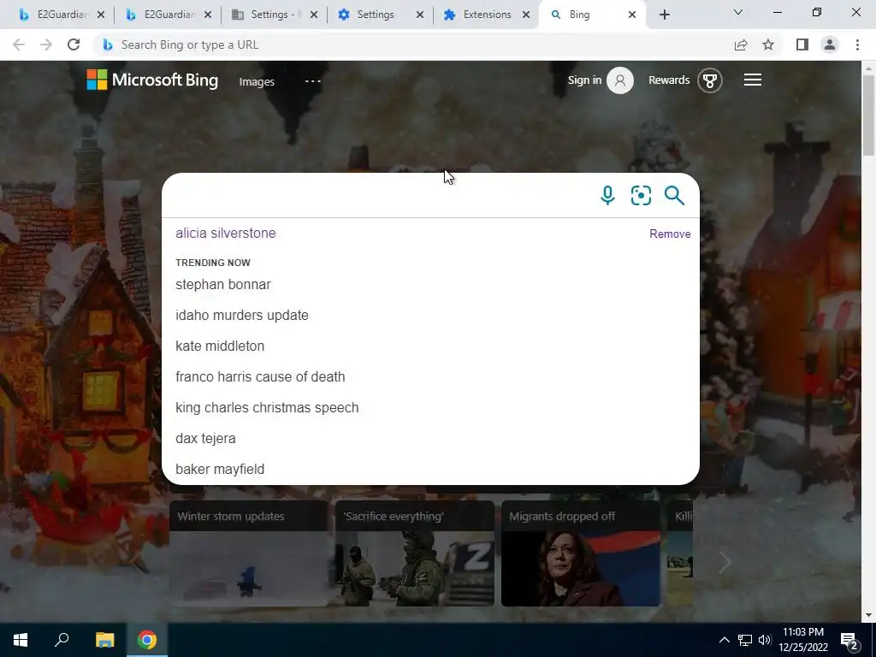Screen dimensions: 876x657
Task: Open taskbar search
Action: [x=62, y=640]
